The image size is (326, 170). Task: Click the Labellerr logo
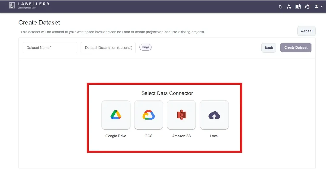29,5
